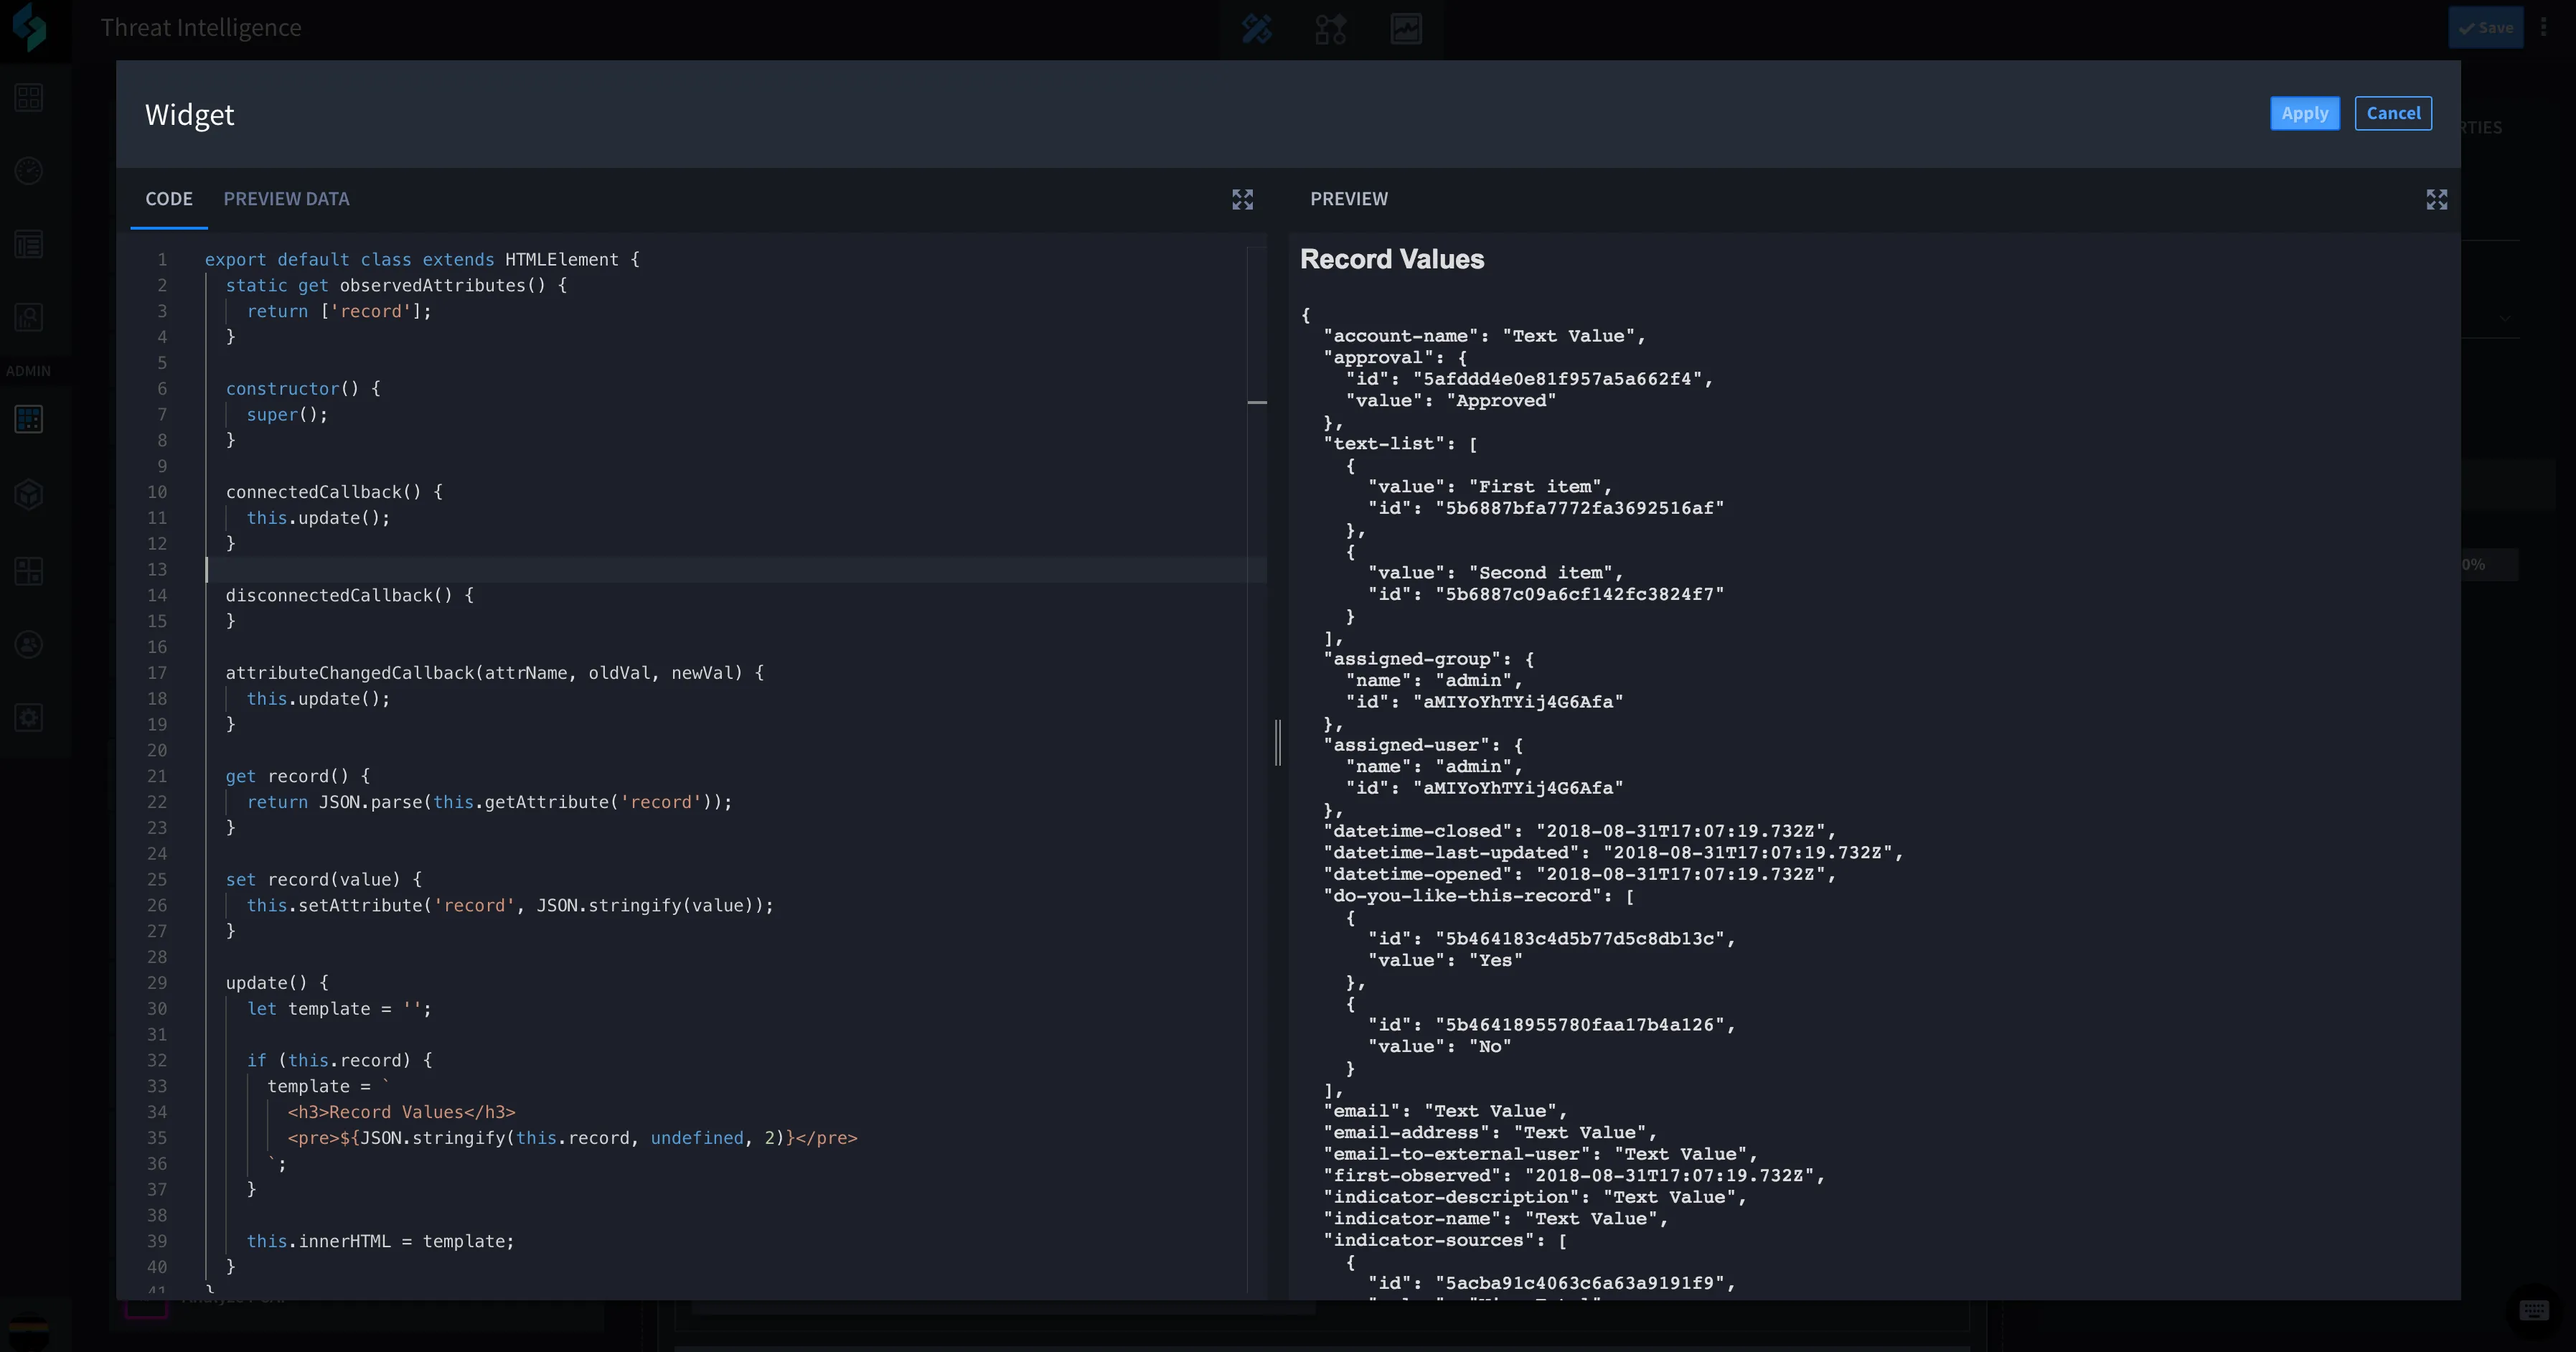Switch to the PREVIEW DATA tab
This screenshot has width=2576, height=1352.
tap(286, 199)
